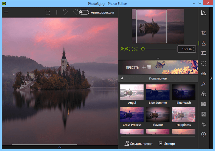Apply the Blue Summer preset
The image size is (215, 151).
tap(158, 92)
